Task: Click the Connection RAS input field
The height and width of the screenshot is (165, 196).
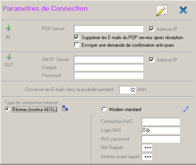Action: [x=161, y=121]
